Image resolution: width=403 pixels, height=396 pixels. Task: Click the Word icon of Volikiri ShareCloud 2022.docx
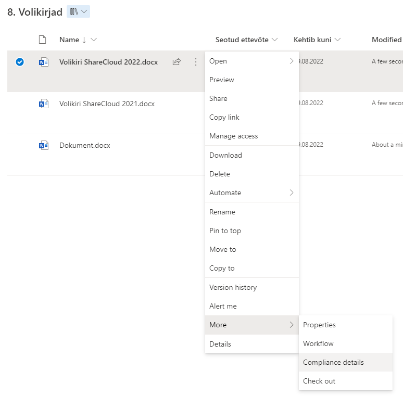coord(44,62)
